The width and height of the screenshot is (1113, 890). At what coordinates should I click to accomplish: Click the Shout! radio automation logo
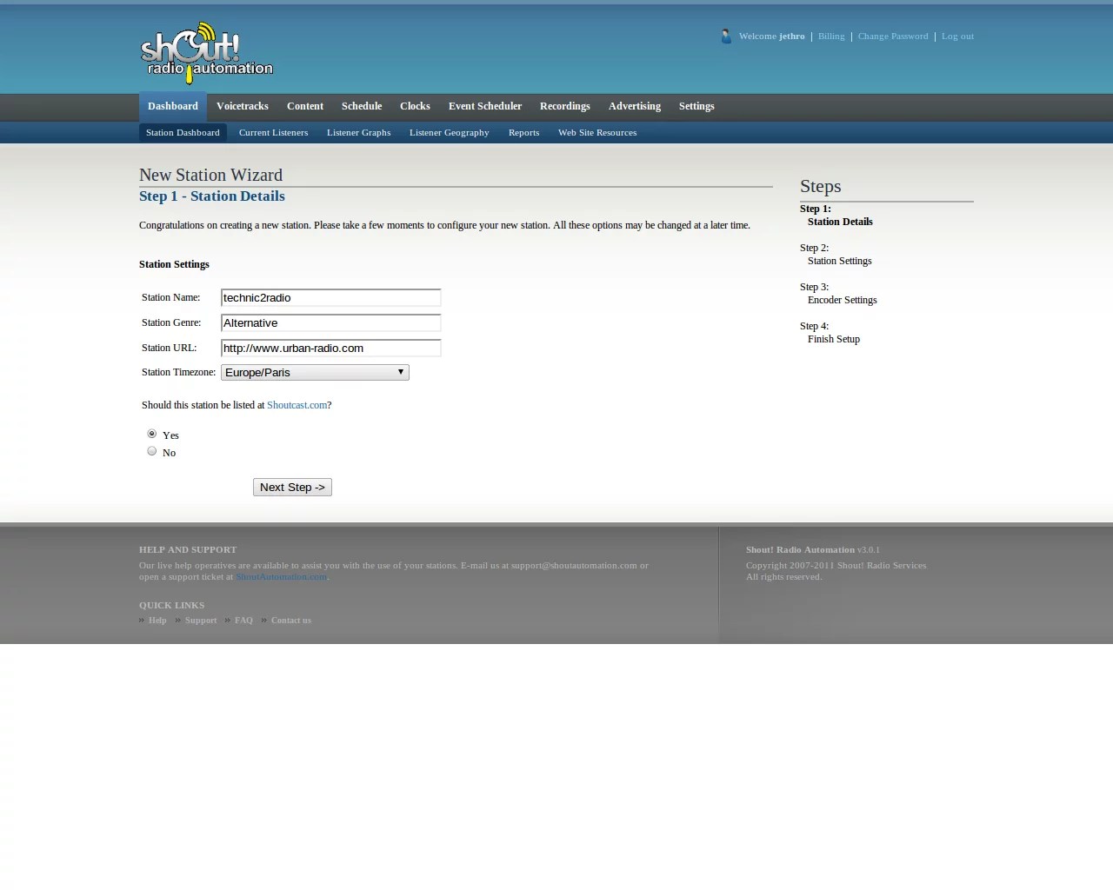[207, 53]
